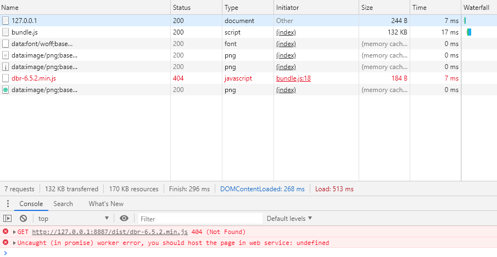Click the console Filter input field

coord(198,219)
